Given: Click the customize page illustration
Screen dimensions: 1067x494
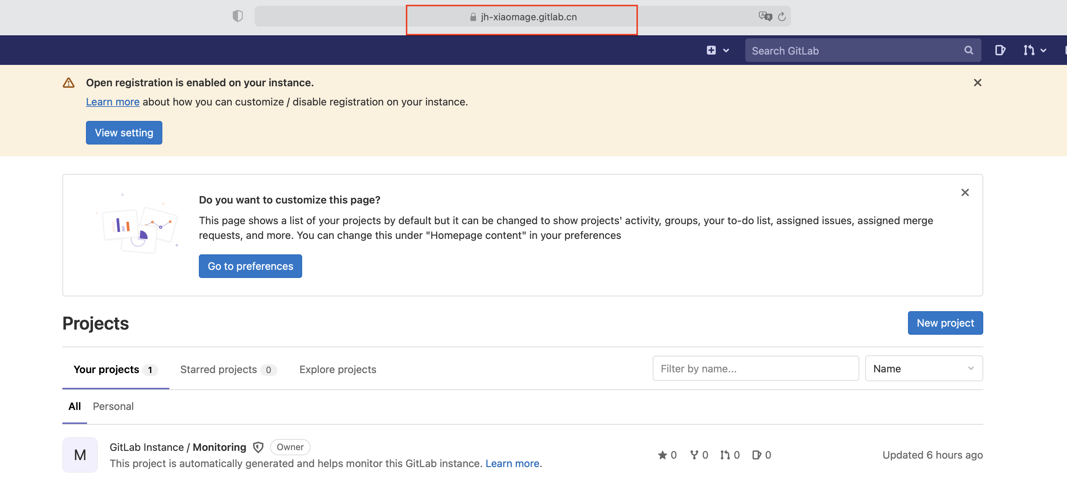Looking at the screenshot, I should 137,223.
